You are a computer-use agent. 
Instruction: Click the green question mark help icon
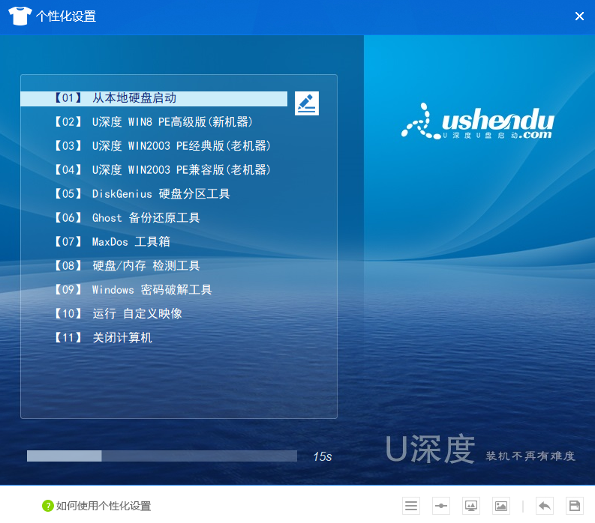point(48,506)
